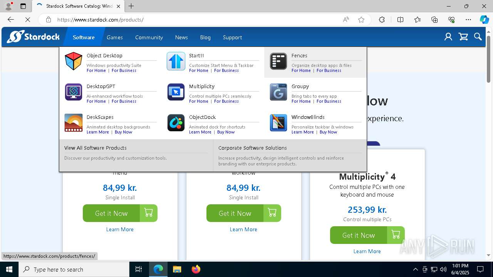
Task: Open the Fences product title link
Action: (299, 55)
